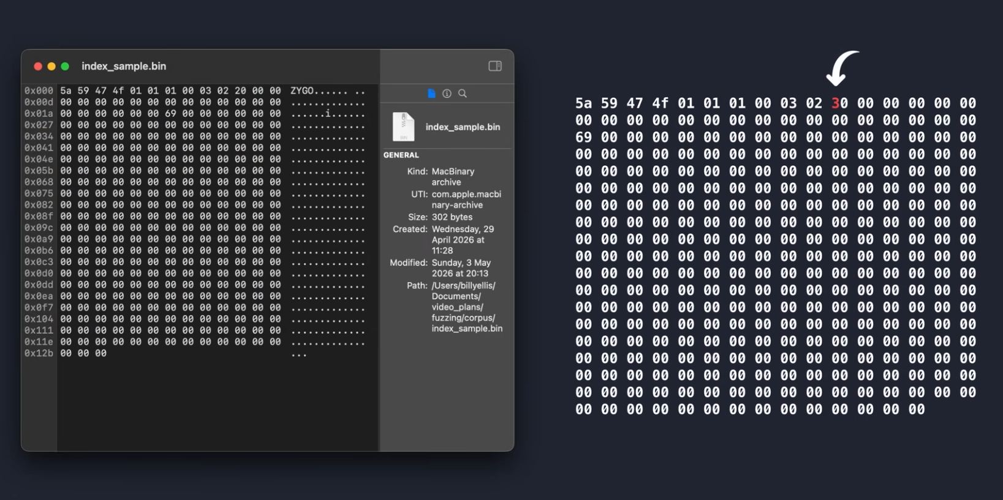Click the index_sample.bin file thumbnail icon
Image resolution: width=1003 pixels, height=500 pixels.
point(403,127)
